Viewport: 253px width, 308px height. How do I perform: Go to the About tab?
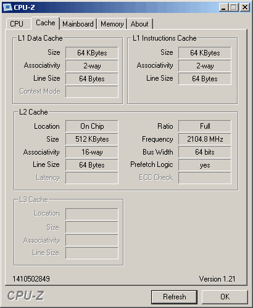coord(139,24)
